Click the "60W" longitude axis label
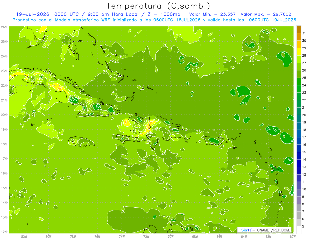This screenshot has height=240, width=311. point(293,236)
